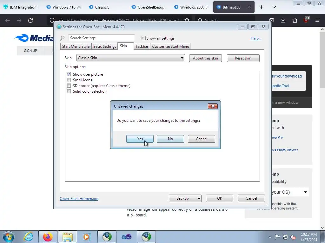Click the network tray icon
325x243 pixels.
(285, 237)
